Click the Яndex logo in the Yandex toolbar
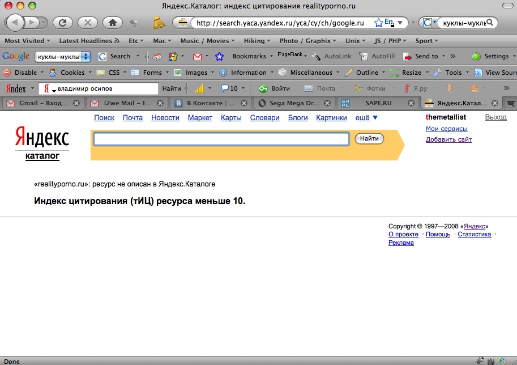Image resolution: width=517 pixels, height=365 pixels. [x=16, y=88]
